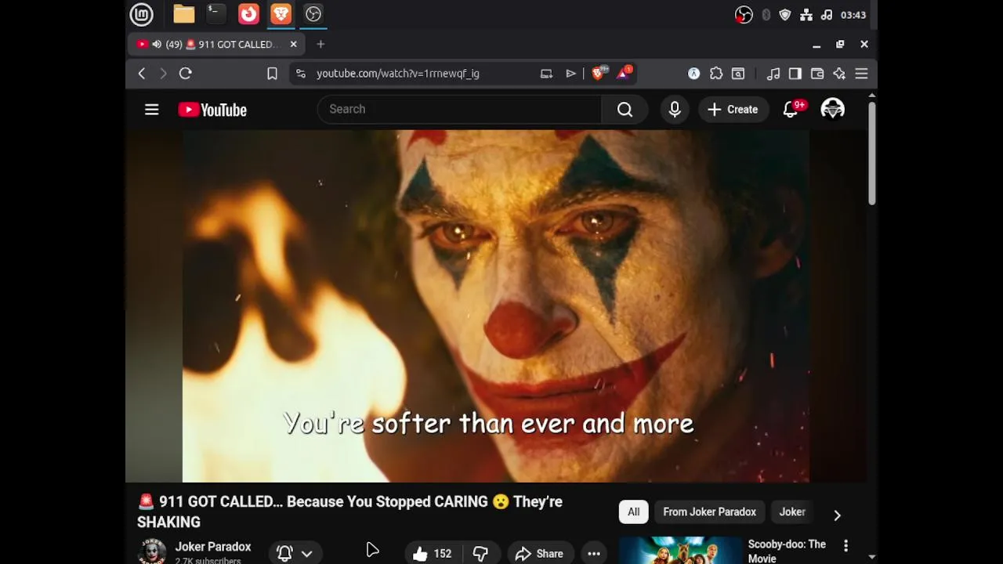
Task: Open the YouTube guide hamburger menu
Action: coord(152,110)
